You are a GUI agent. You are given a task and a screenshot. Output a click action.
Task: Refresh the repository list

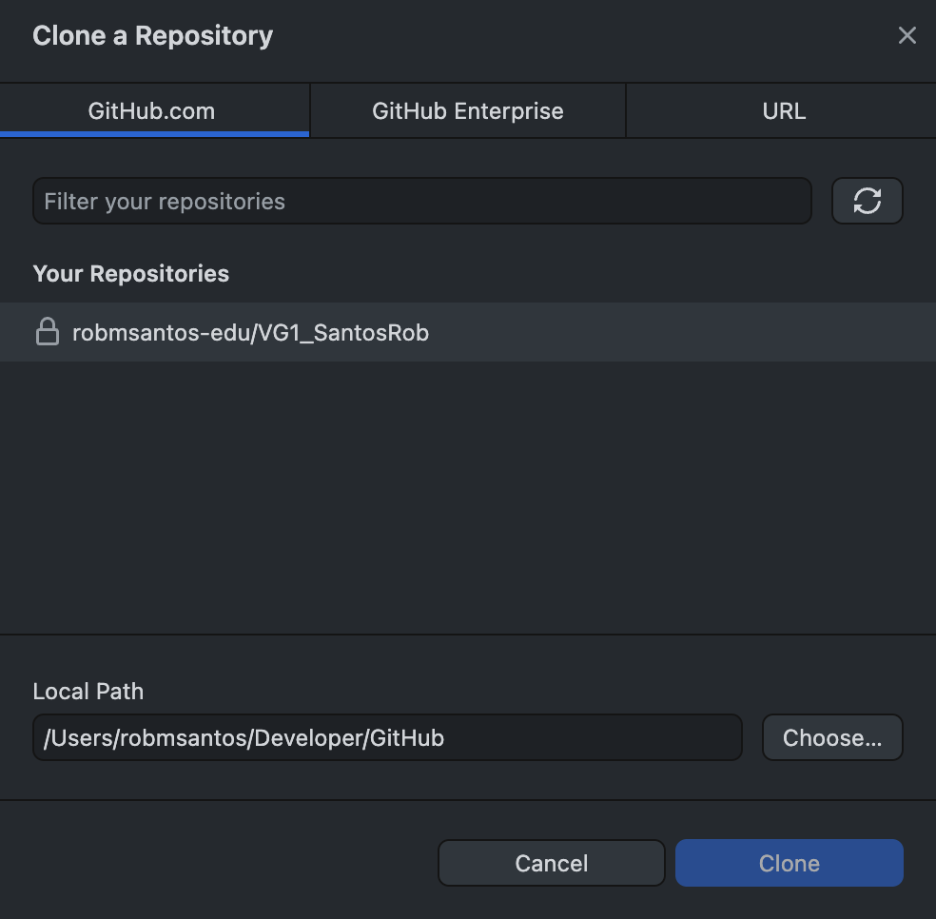pyautogui.click(x=867, y=201)
